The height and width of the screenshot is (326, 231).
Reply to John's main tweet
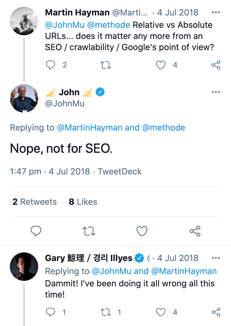tap(36, 231)
